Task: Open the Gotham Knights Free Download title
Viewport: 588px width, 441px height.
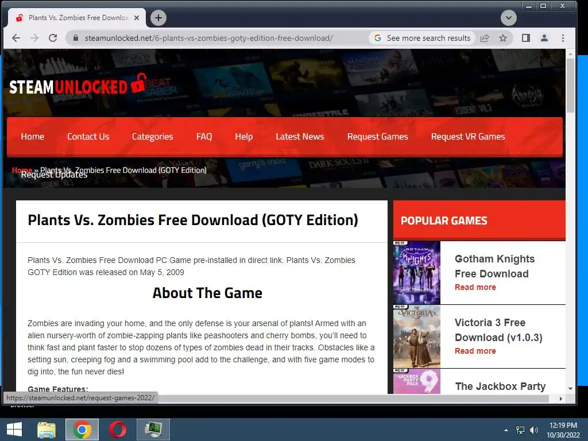Action: pyautogui.click(x=494, y=266)
